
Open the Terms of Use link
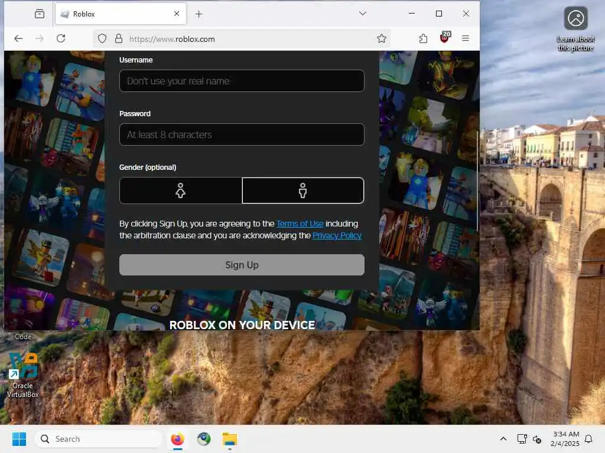tap(300, 224)
